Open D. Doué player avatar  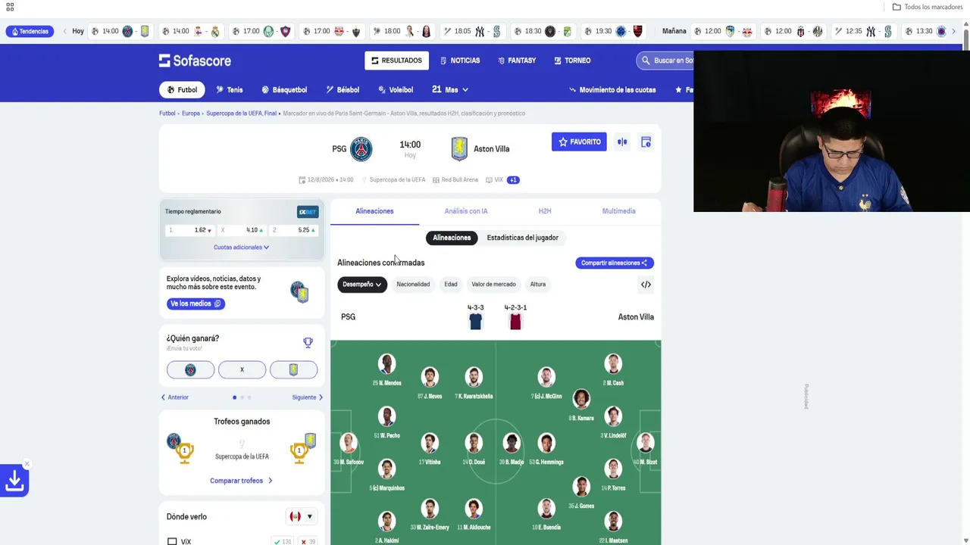474,443
